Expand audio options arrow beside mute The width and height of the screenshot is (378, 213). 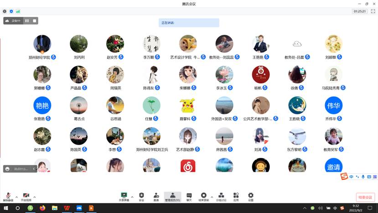17,197
